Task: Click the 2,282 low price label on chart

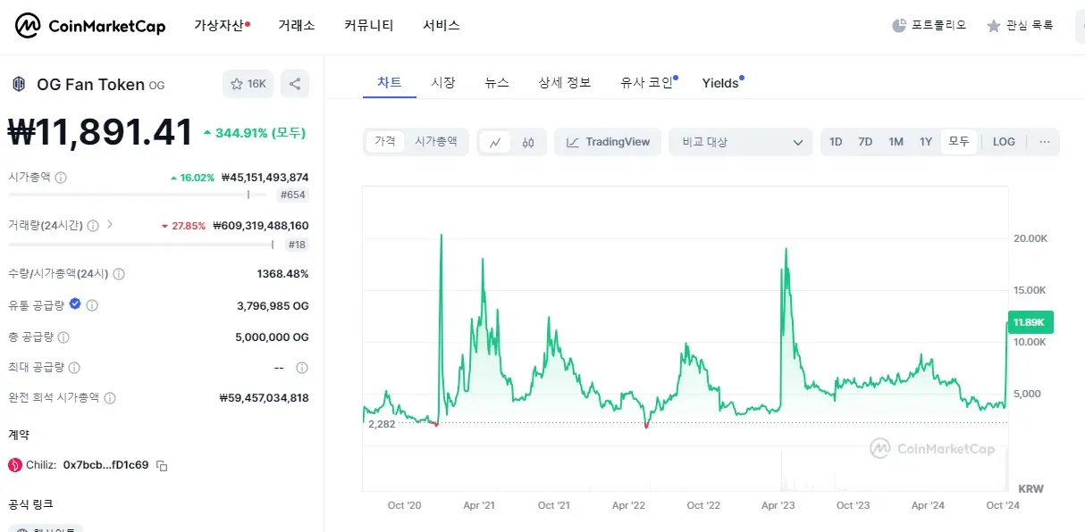Action: click(x=382, y=424)
